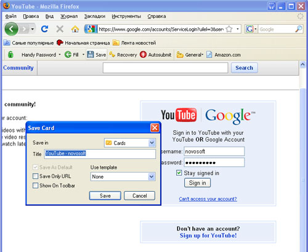Screen dimensions: 308x252
Task: Click the Fill button in Handy Password toolbar
Action: (71, 55)
